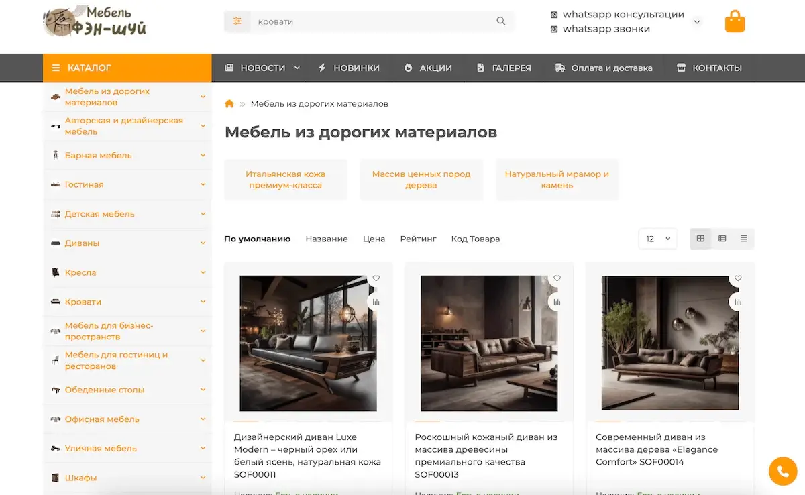
Task: Expand the Диваны category in sidebar
Action: pyautogui.click(x=203, y=243)
